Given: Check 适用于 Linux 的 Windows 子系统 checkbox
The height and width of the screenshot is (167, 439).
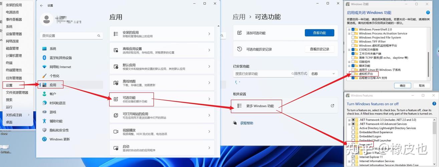Looking at the screenshot, I should click(x=353, y=70).
